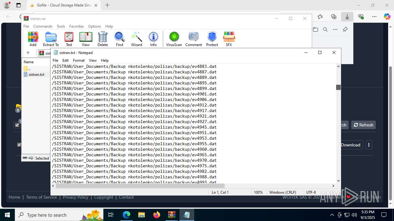Open Notepad Help menu

pyautogui.click(x=105, y=60)
